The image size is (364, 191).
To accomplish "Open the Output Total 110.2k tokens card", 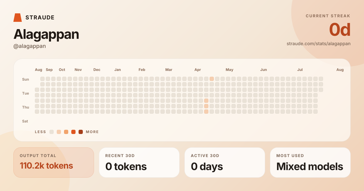I will coord(54,163).
